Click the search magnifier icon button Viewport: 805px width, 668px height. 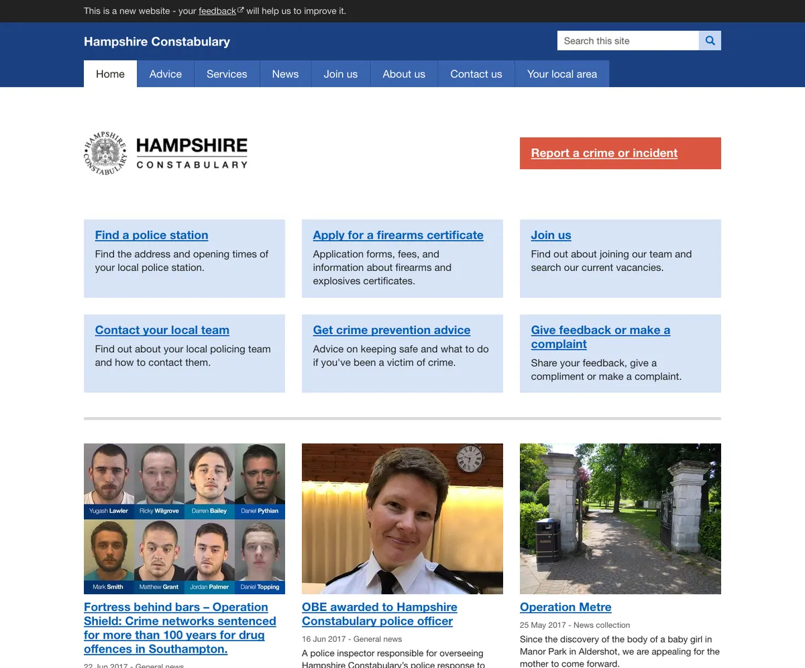(x=710, y=41)
